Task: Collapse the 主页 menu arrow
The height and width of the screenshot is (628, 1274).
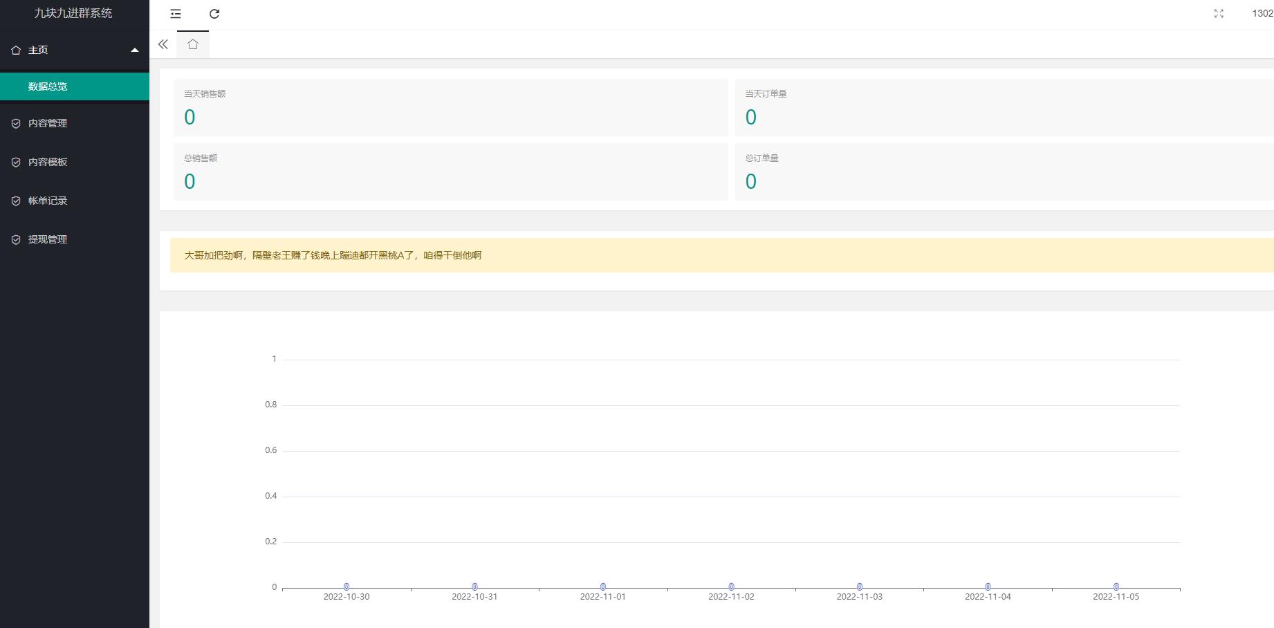Action: point(135,50)
